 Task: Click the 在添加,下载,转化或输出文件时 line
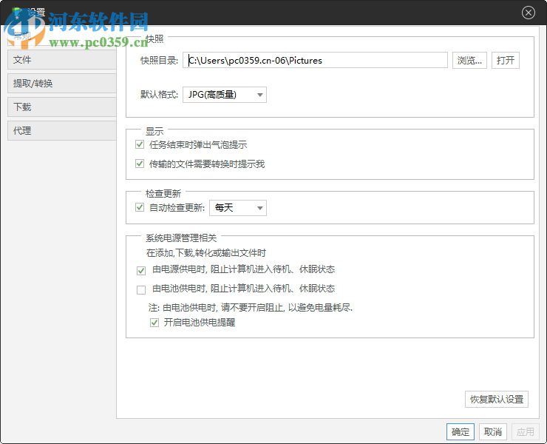pyautogui.click(x=206, y=253)
